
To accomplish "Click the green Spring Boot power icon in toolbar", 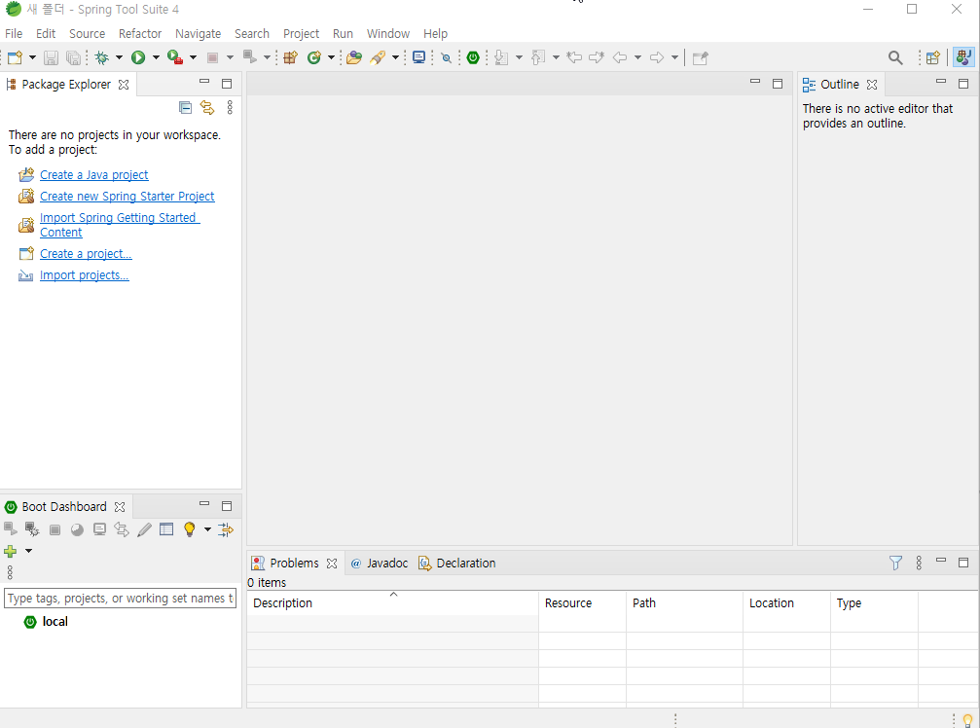I will [x=473, y=58].
